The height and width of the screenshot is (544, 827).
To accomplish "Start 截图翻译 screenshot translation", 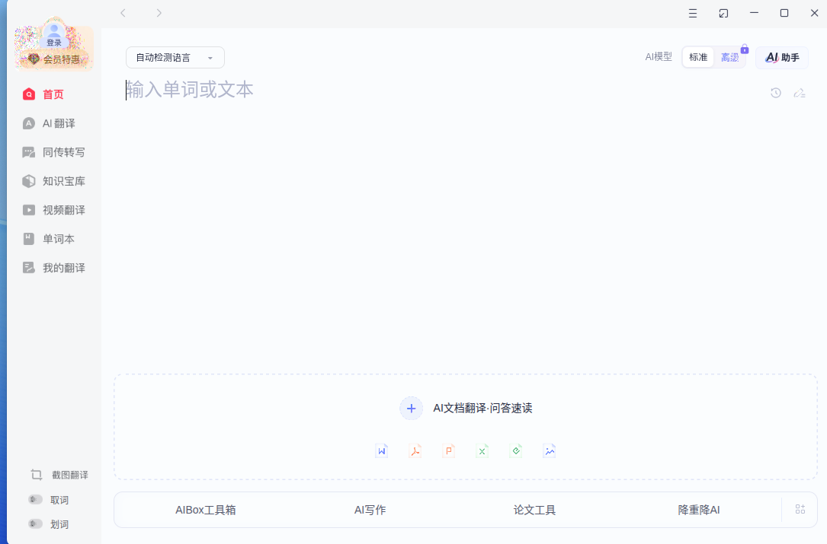I will [59, 475].
